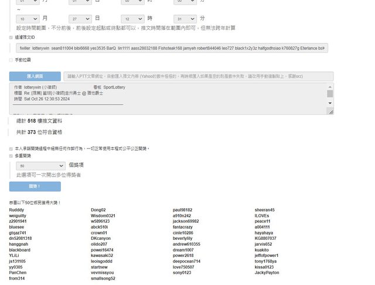The height and width of the screenshot is (285, 375).
Task: Click winner name JackyPayton in results list
Action: tap(267, 273)
